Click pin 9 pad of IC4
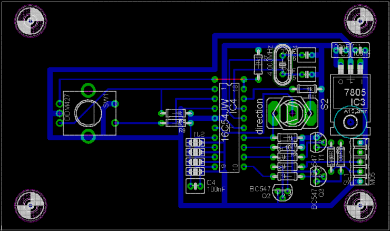 (x=214, y=167)
